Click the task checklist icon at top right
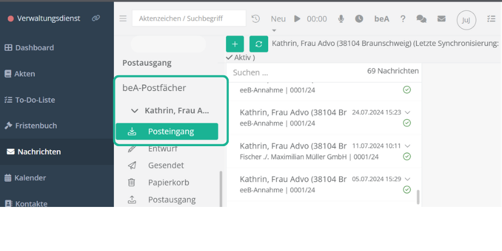The width and height of the screenshot is (502, 251). [x=491, y=18]
